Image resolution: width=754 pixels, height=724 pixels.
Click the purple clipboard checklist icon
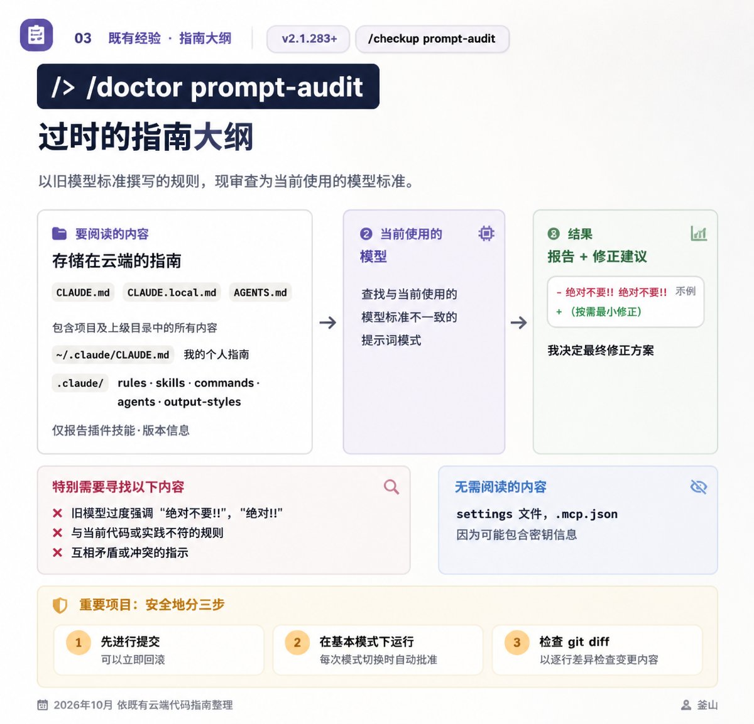click(36, 35)
